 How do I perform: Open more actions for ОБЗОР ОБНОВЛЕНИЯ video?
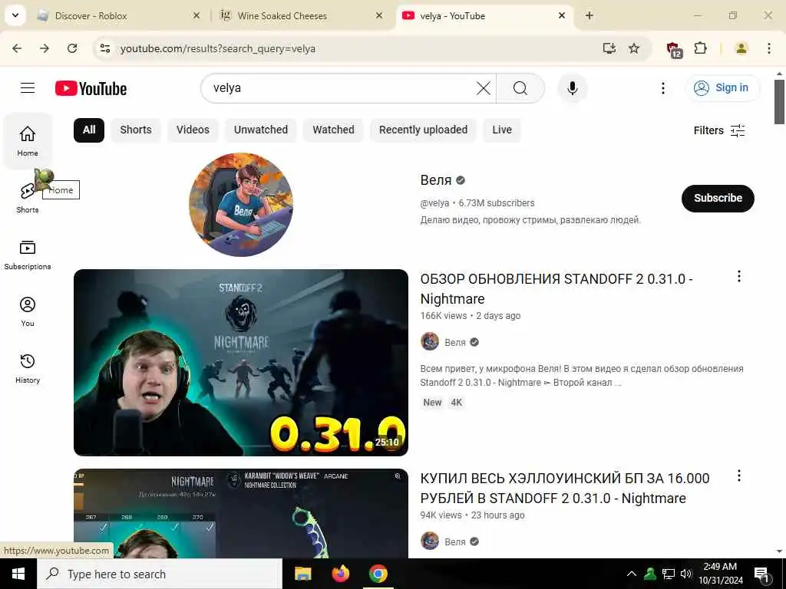738,276
